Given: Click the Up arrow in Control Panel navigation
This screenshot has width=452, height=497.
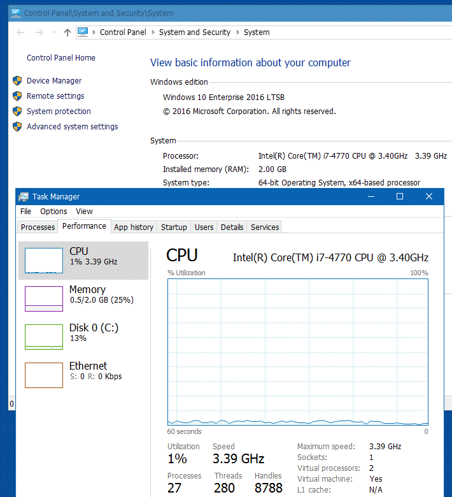Looking at the screenshot, I should (x=67, y=32).
